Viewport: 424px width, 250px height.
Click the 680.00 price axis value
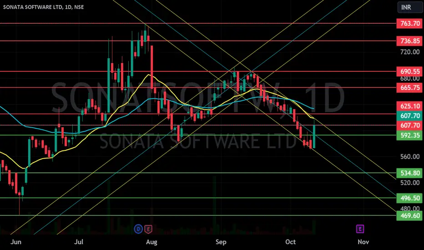pyautogui.click(x=410, y=78)
